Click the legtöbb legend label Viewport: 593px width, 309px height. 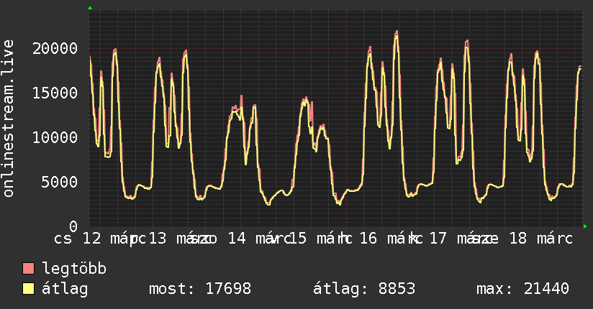tap(74, 269)
